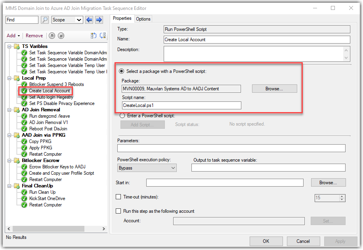Switch to the Properties tab
Screen dimensions: 363x250
click(122, 18)
